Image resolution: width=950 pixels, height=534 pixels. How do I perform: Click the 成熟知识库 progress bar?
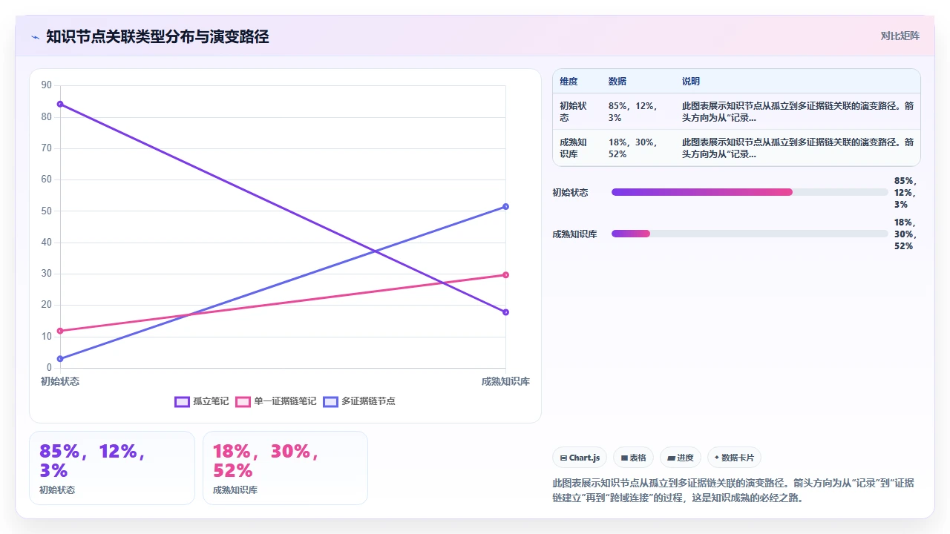point(750,234)
